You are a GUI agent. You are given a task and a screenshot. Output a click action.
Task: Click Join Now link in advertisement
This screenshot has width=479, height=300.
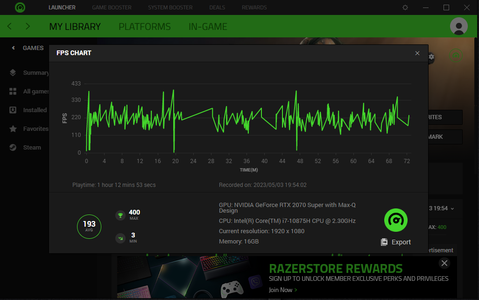point(283,290)
